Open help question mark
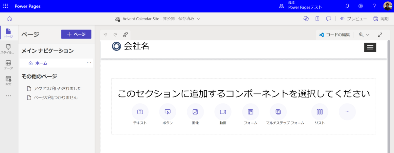This screenshot has width=394, height=153. pyautogui.click(x=374, y=6)
